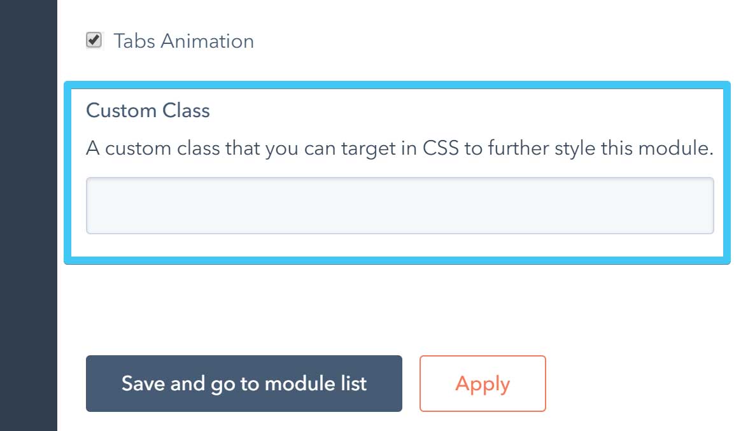
Task: Click the Tabs Animation label text
Action: pos(183,41)
